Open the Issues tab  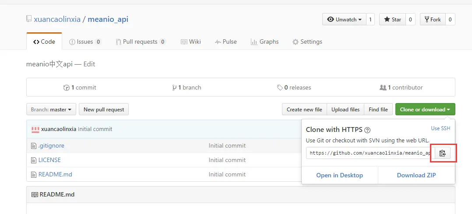85,42
